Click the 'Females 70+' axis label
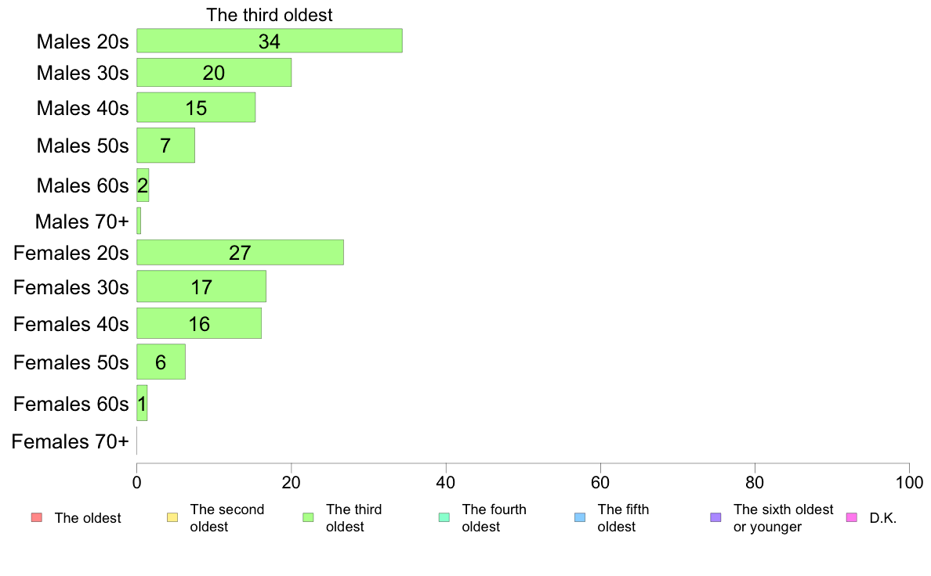Viewport: 931px width, 576px height. [x=70, y=441]
